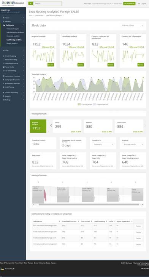Click the Ad Remarketing sidebar icon
The height and width of the screenshot is (277, 149).
(x=4, y=71)
